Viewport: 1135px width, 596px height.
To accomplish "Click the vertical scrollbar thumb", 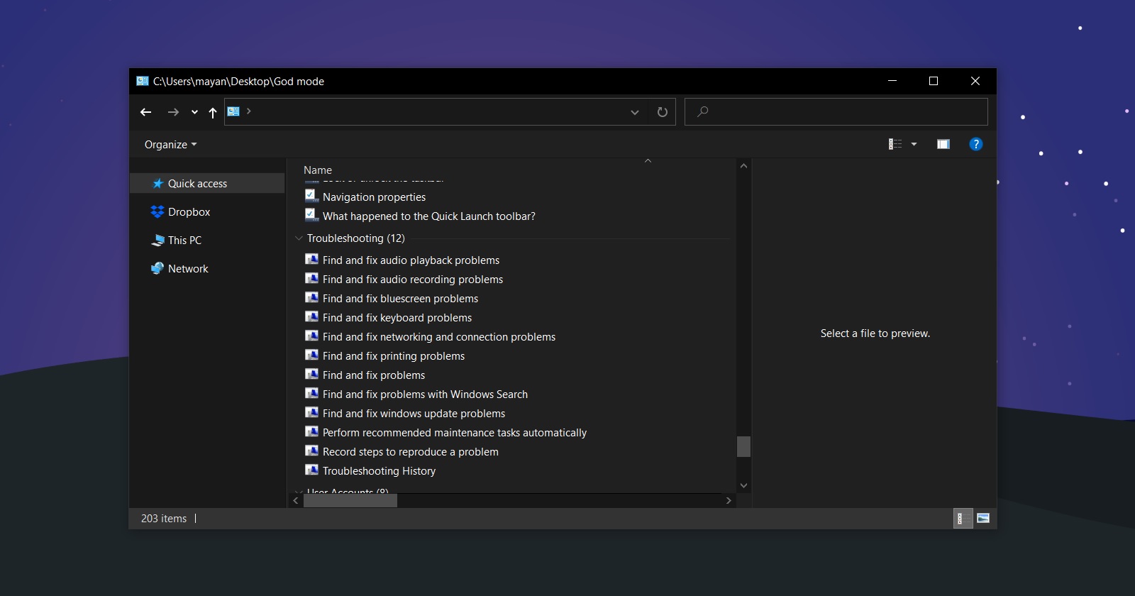I will (x=743, y=446).
